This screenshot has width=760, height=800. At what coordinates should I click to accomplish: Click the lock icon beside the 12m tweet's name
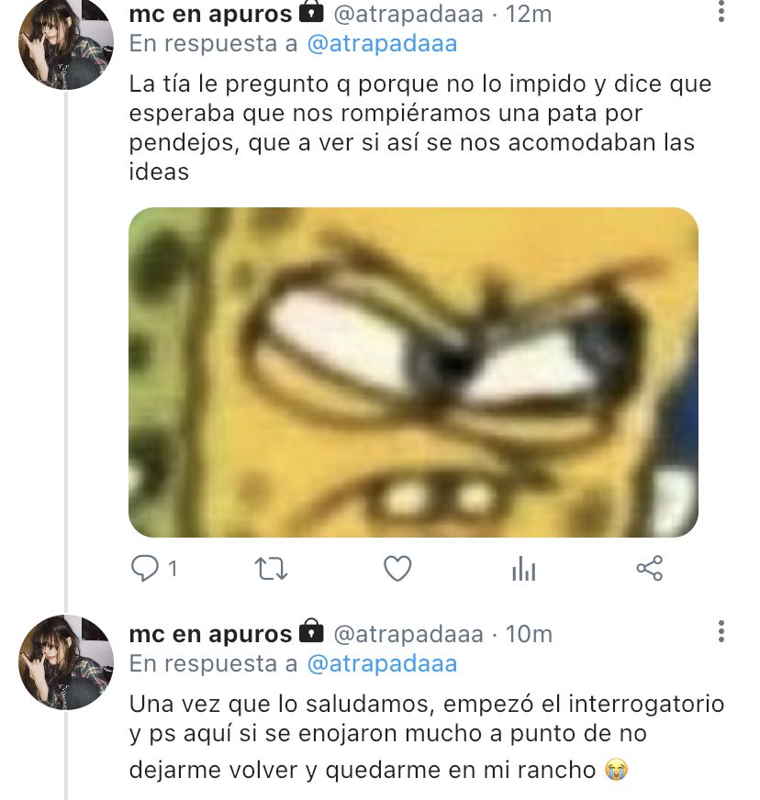click(311, 11)
